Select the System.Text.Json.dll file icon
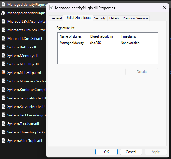The height and width of the screenshot is (159, 171). [x=4, y=124]
